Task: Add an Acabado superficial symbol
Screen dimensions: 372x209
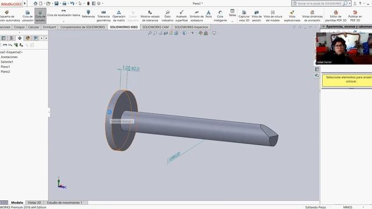Action: click(x=181, y=16)
